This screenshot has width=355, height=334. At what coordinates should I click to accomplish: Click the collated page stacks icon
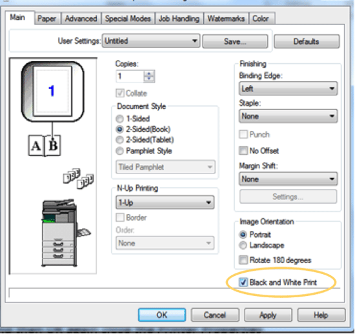click(x=78, y=179)
